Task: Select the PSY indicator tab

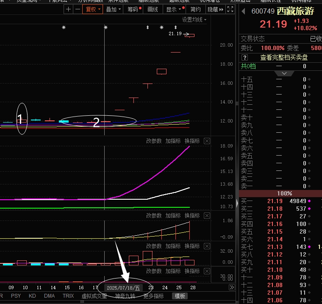Action: click(x=16, y=296)
